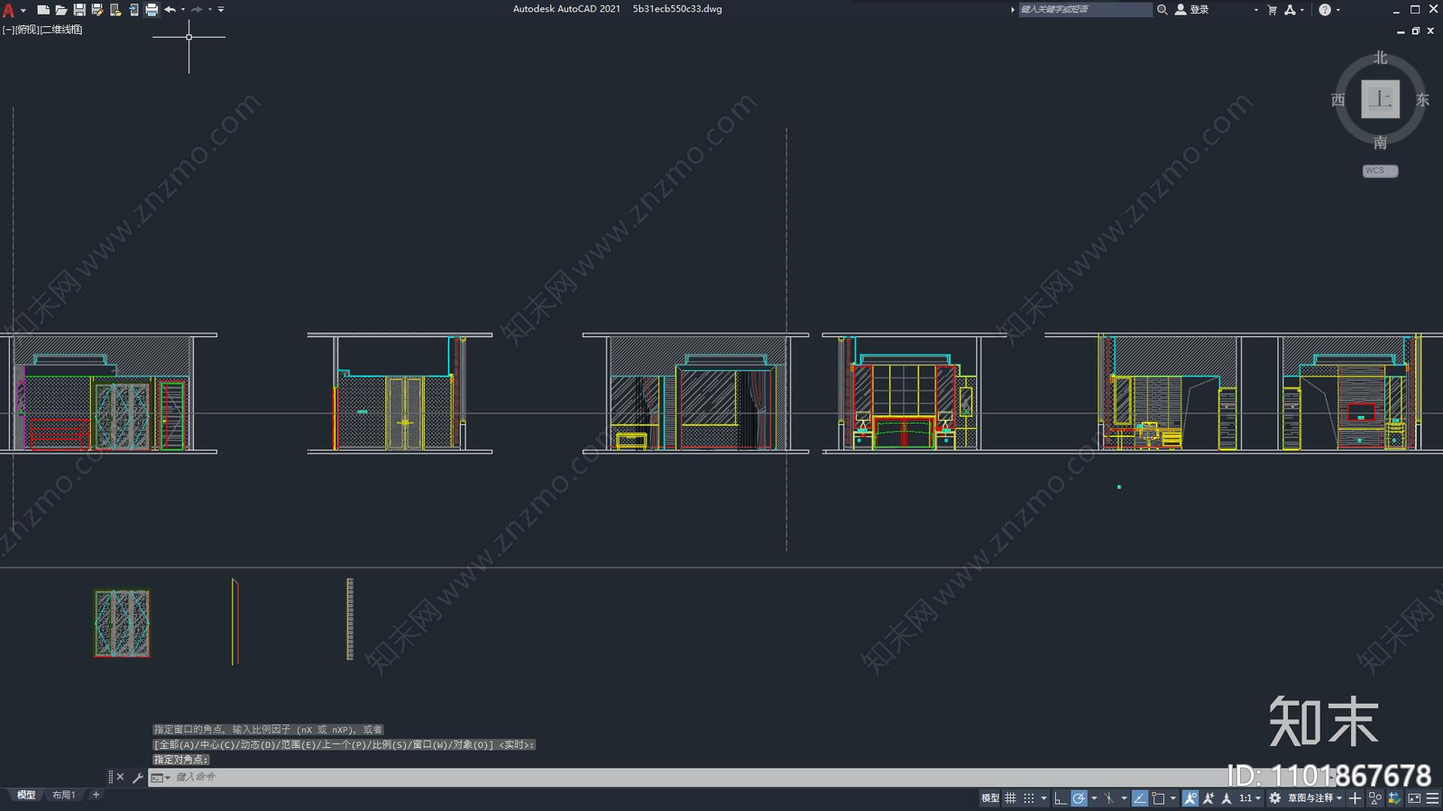Close the command line with the X icon
Image resolution: width=1443 pixels, height=811 pixels.
[x=120, y=777]
